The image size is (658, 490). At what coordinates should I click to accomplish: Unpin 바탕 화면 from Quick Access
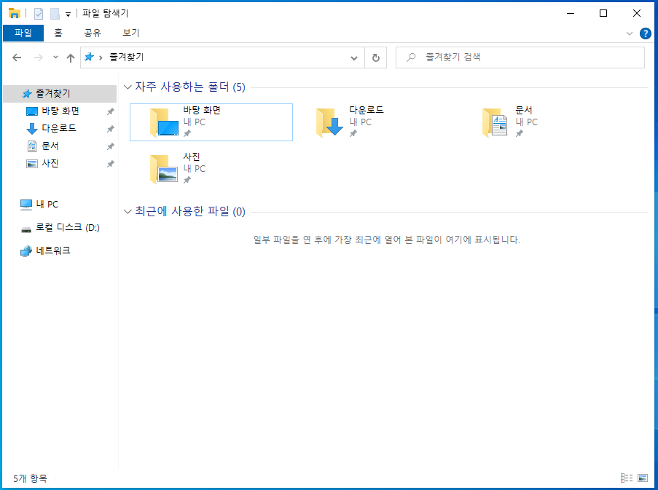(x=111, y=111)
